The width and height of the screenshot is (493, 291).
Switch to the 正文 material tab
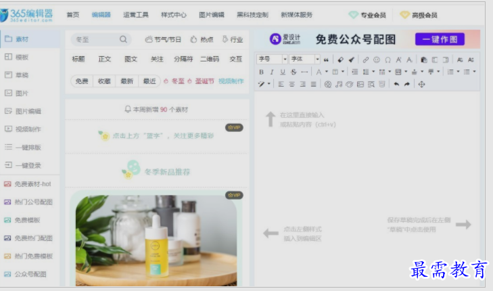click(x=104, y=59)
